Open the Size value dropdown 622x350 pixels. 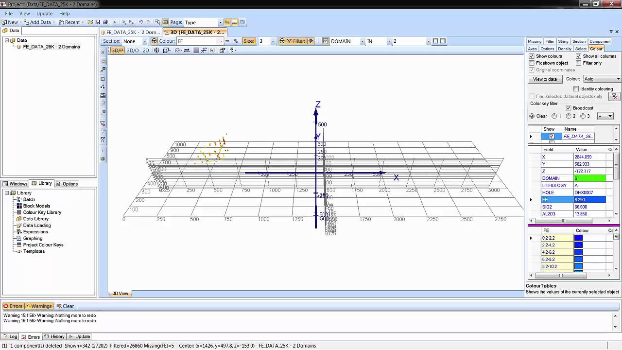273,41
